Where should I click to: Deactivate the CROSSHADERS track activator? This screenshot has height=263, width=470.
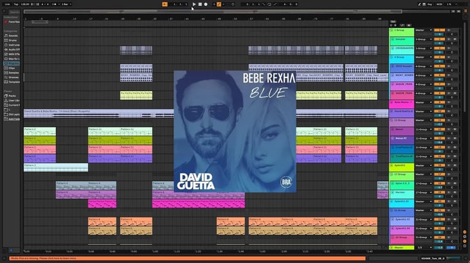(x=439, y=48)
